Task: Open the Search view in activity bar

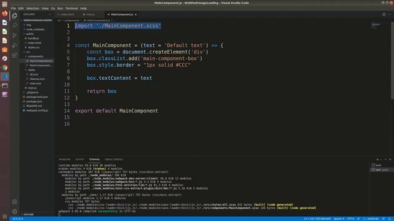Action: pos(15,25)
